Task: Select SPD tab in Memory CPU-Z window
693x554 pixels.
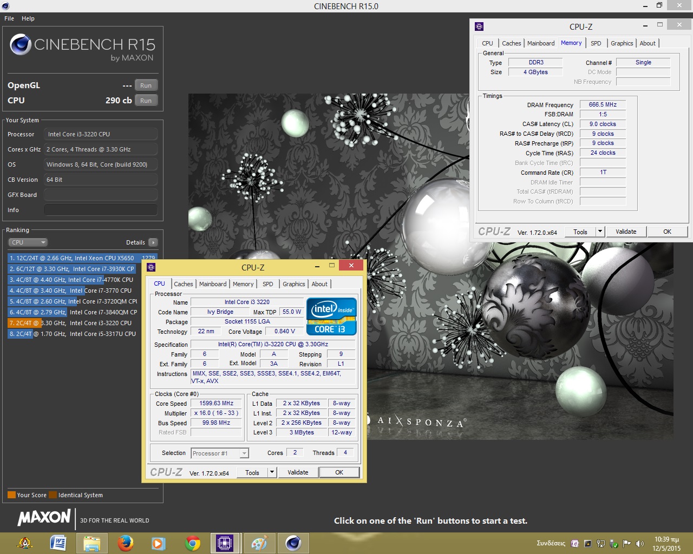Action: coord(596,43)
